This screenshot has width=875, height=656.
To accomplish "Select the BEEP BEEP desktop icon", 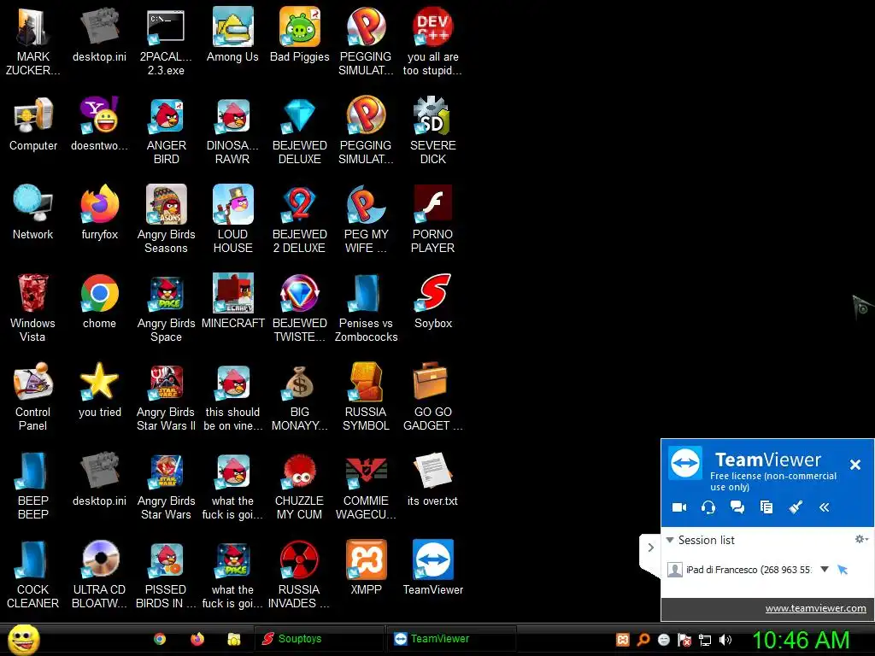I will (x=33, y=485).
